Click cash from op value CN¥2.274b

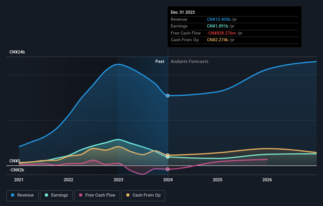pos(218,40)
